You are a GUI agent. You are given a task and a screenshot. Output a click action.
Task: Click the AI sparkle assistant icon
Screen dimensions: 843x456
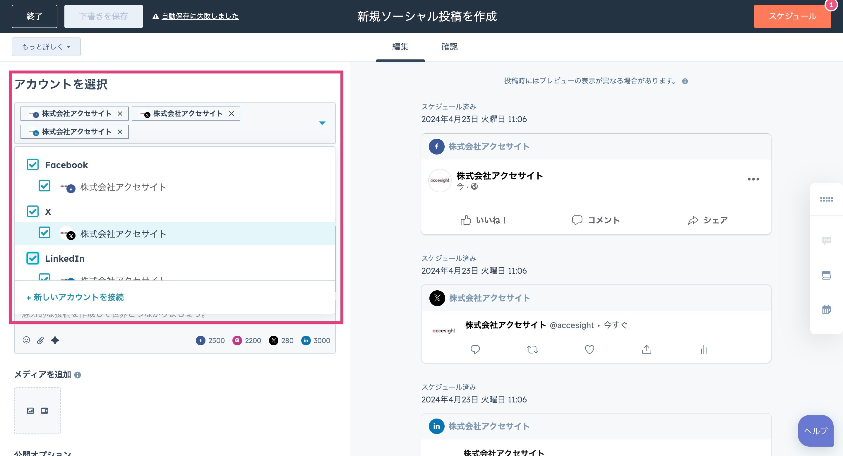coord(55,340)
